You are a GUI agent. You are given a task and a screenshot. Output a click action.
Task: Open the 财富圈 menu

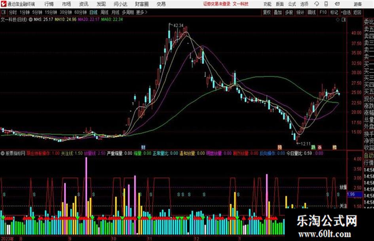142,4
